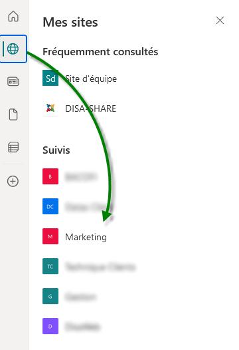The image size is (239, 350).
Task: Click the purple D site tile
Action: (x=50, y=326)
